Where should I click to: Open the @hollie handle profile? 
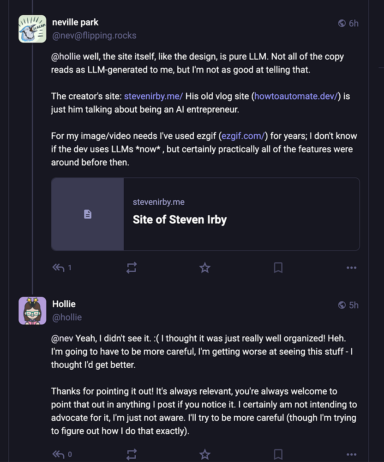[x=67, y=317]
